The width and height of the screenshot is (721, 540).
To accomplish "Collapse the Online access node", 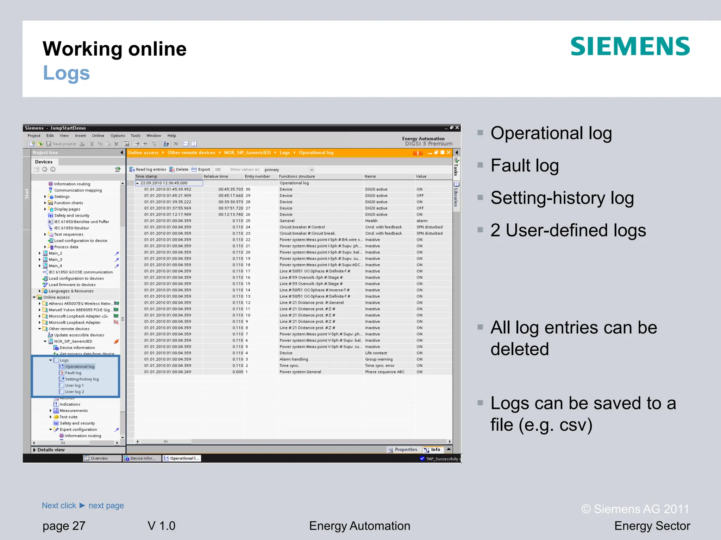I will 35,297.
